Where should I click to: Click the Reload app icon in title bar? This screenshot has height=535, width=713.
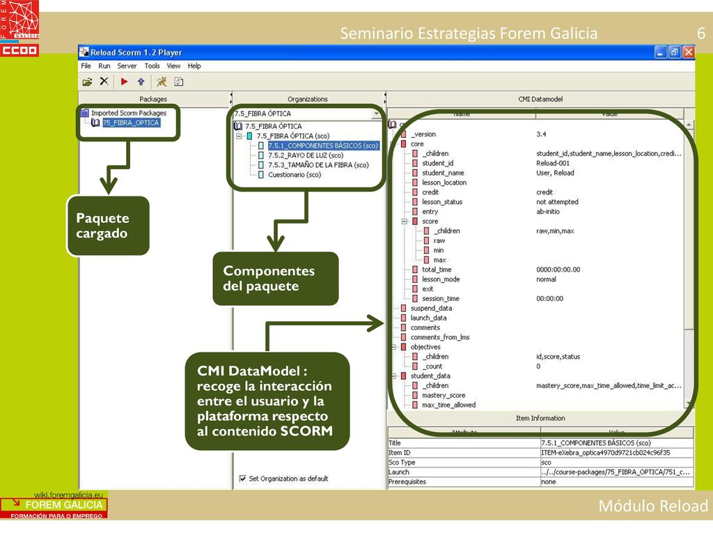click(x=84, y=52)
